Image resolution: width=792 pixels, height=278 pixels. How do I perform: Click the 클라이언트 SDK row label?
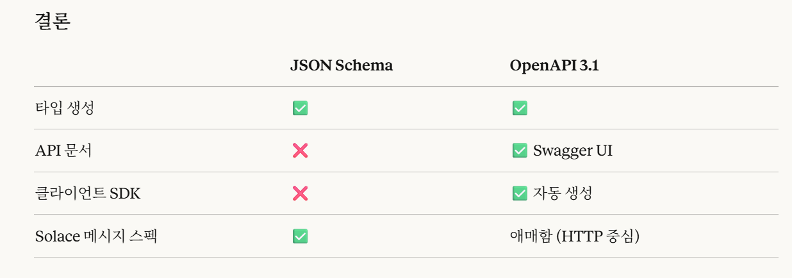point(87,193)
